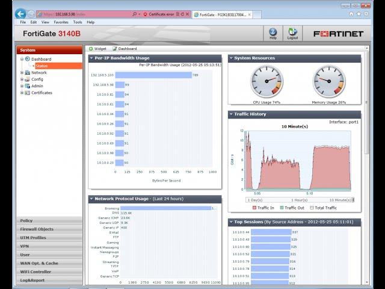Set traffic history slider to 1 Day(s)
Viewport: 385px width, 289px height.
[255, 200]
